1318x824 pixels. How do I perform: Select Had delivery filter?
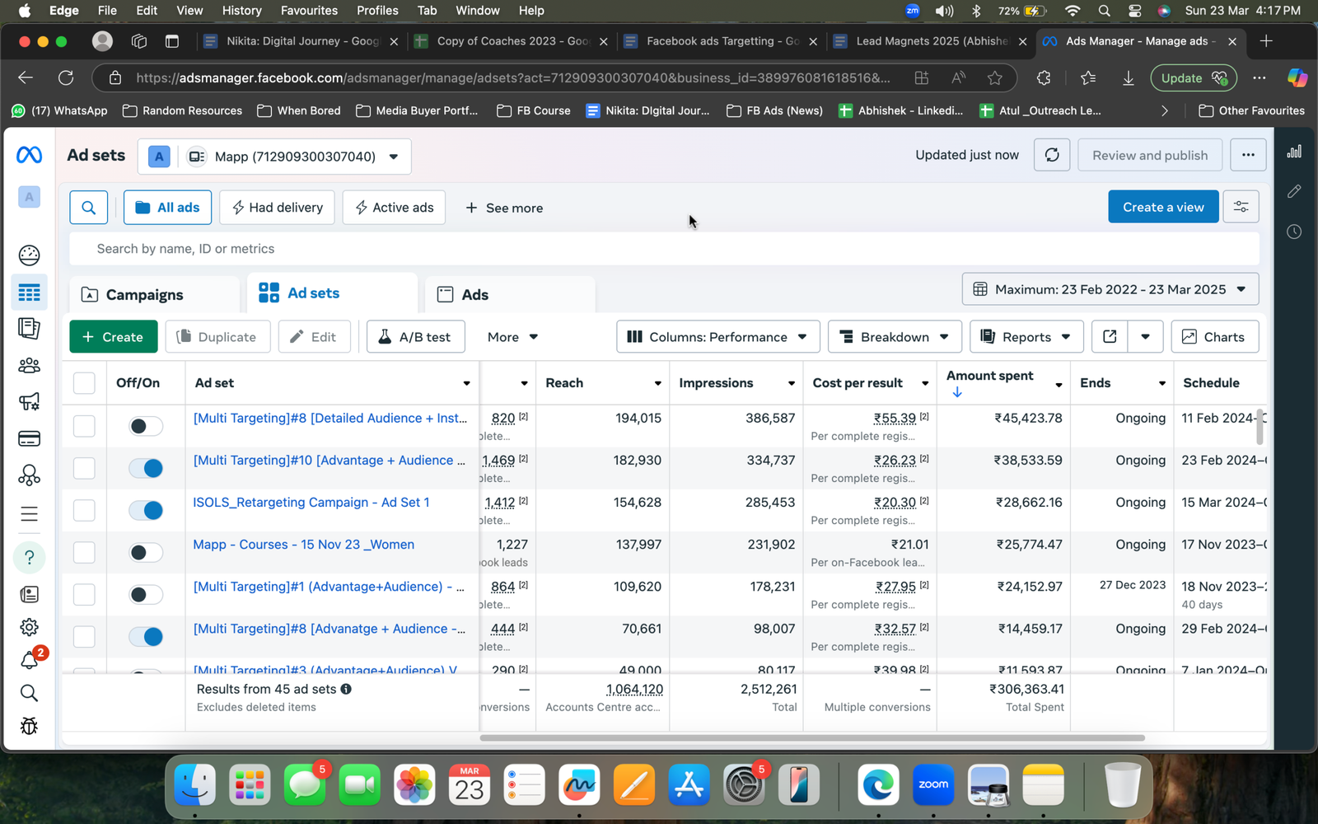(x=277, y=208)
